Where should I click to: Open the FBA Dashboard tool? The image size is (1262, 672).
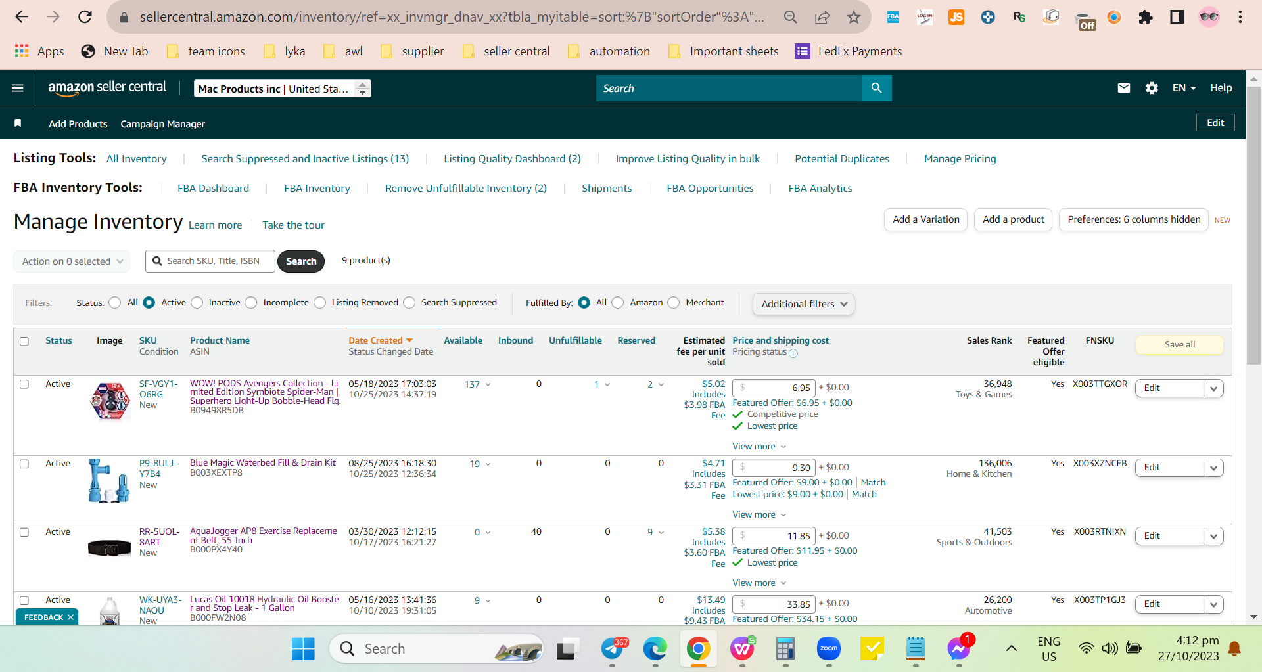(213, 189)
